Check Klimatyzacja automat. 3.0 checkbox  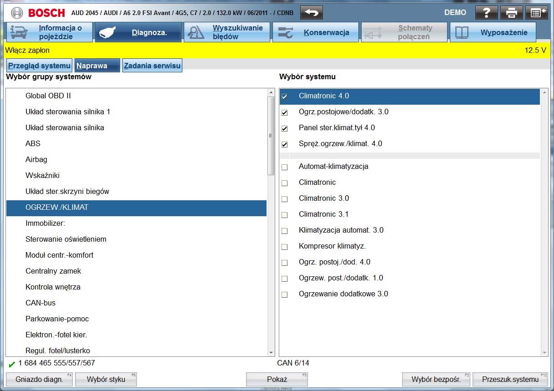pyautogui.click(x=284, y=231)
